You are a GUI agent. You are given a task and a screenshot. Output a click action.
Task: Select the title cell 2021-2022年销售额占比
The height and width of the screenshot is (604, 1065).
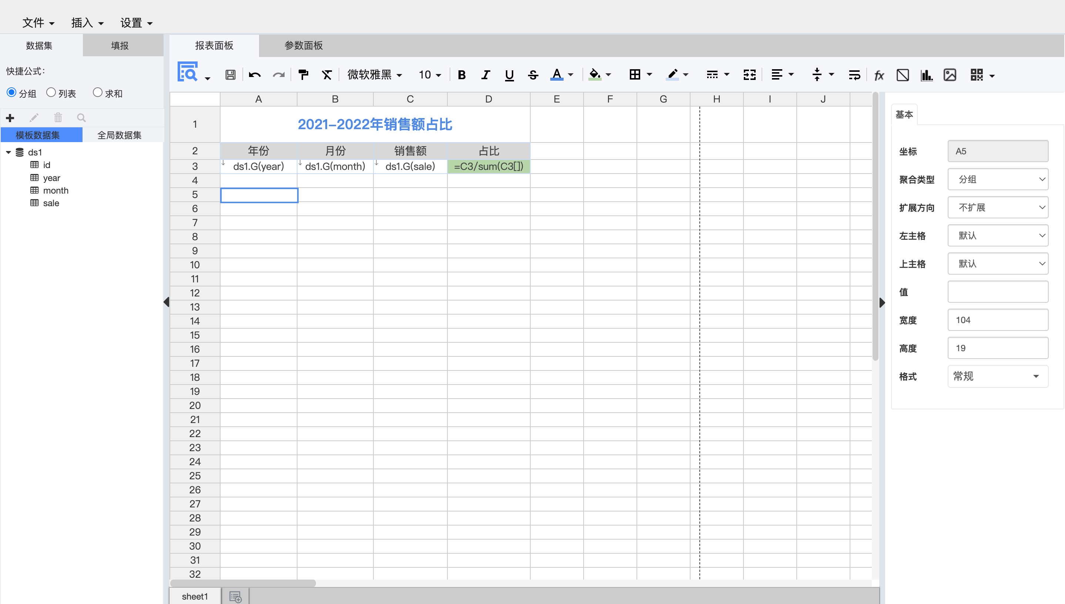pyautogui.click(x=375, y=124)
